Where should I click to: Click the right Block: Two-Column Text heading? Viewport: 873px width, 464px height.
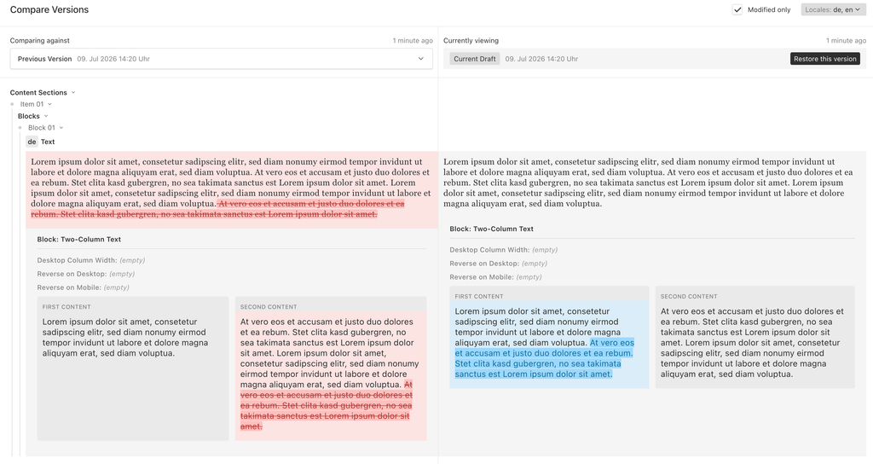492,229
